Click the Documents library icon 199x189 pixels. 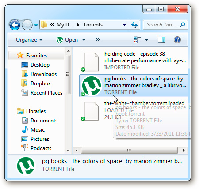(25, 120)
